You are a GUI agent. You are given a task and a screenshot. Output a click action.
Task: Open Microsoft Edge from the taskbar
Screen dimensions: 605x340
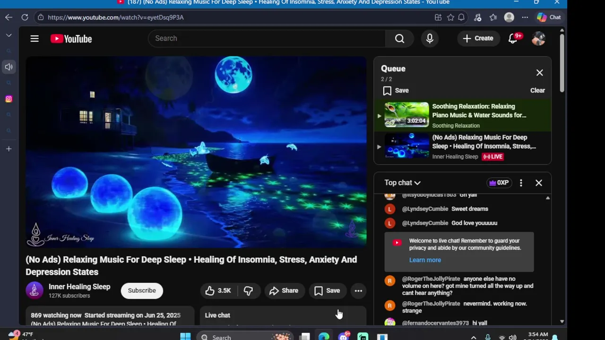pos(324,337)
